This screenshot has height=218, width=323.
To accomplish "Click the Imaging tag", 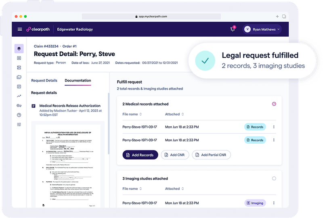I will click(255, 203).
